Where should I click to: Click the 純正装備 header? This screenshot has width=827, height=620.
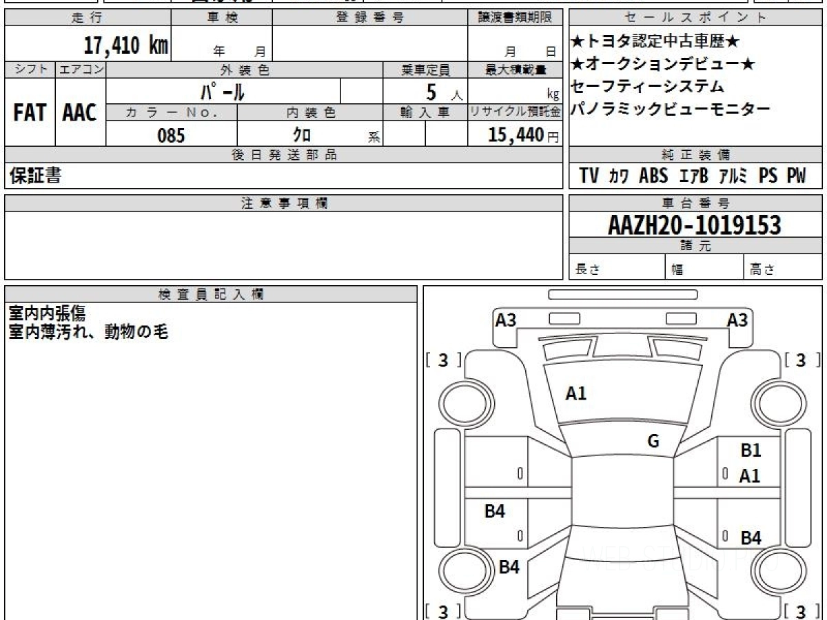click(695, 155)
